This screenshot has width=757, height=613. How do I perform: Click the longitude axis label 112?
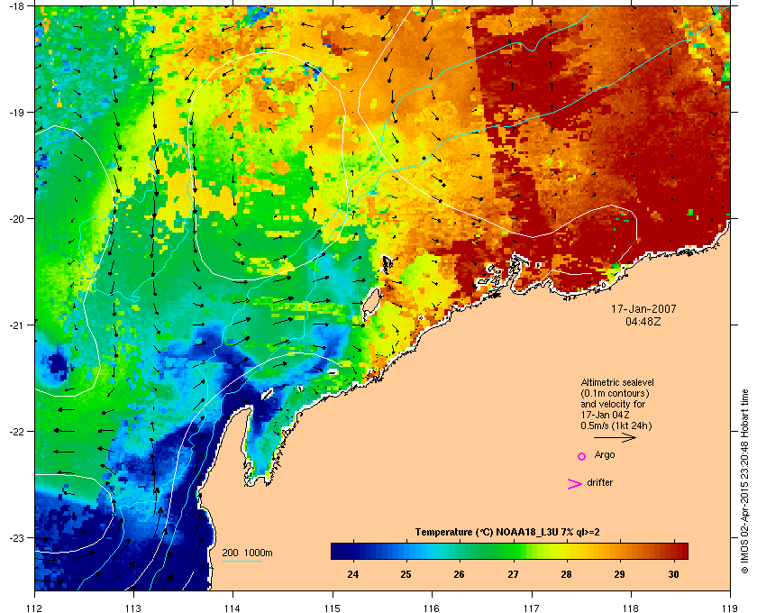(x=34, y=608)
